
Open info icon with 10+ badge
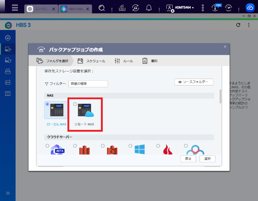[216, 8]
